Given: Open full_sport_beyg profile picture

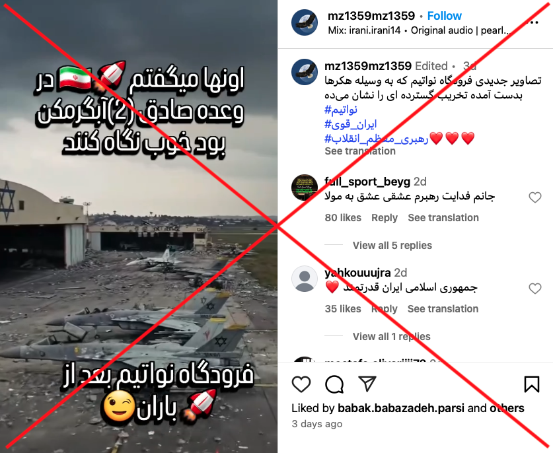Looking at the screenshot, I should tap(305, 187).
